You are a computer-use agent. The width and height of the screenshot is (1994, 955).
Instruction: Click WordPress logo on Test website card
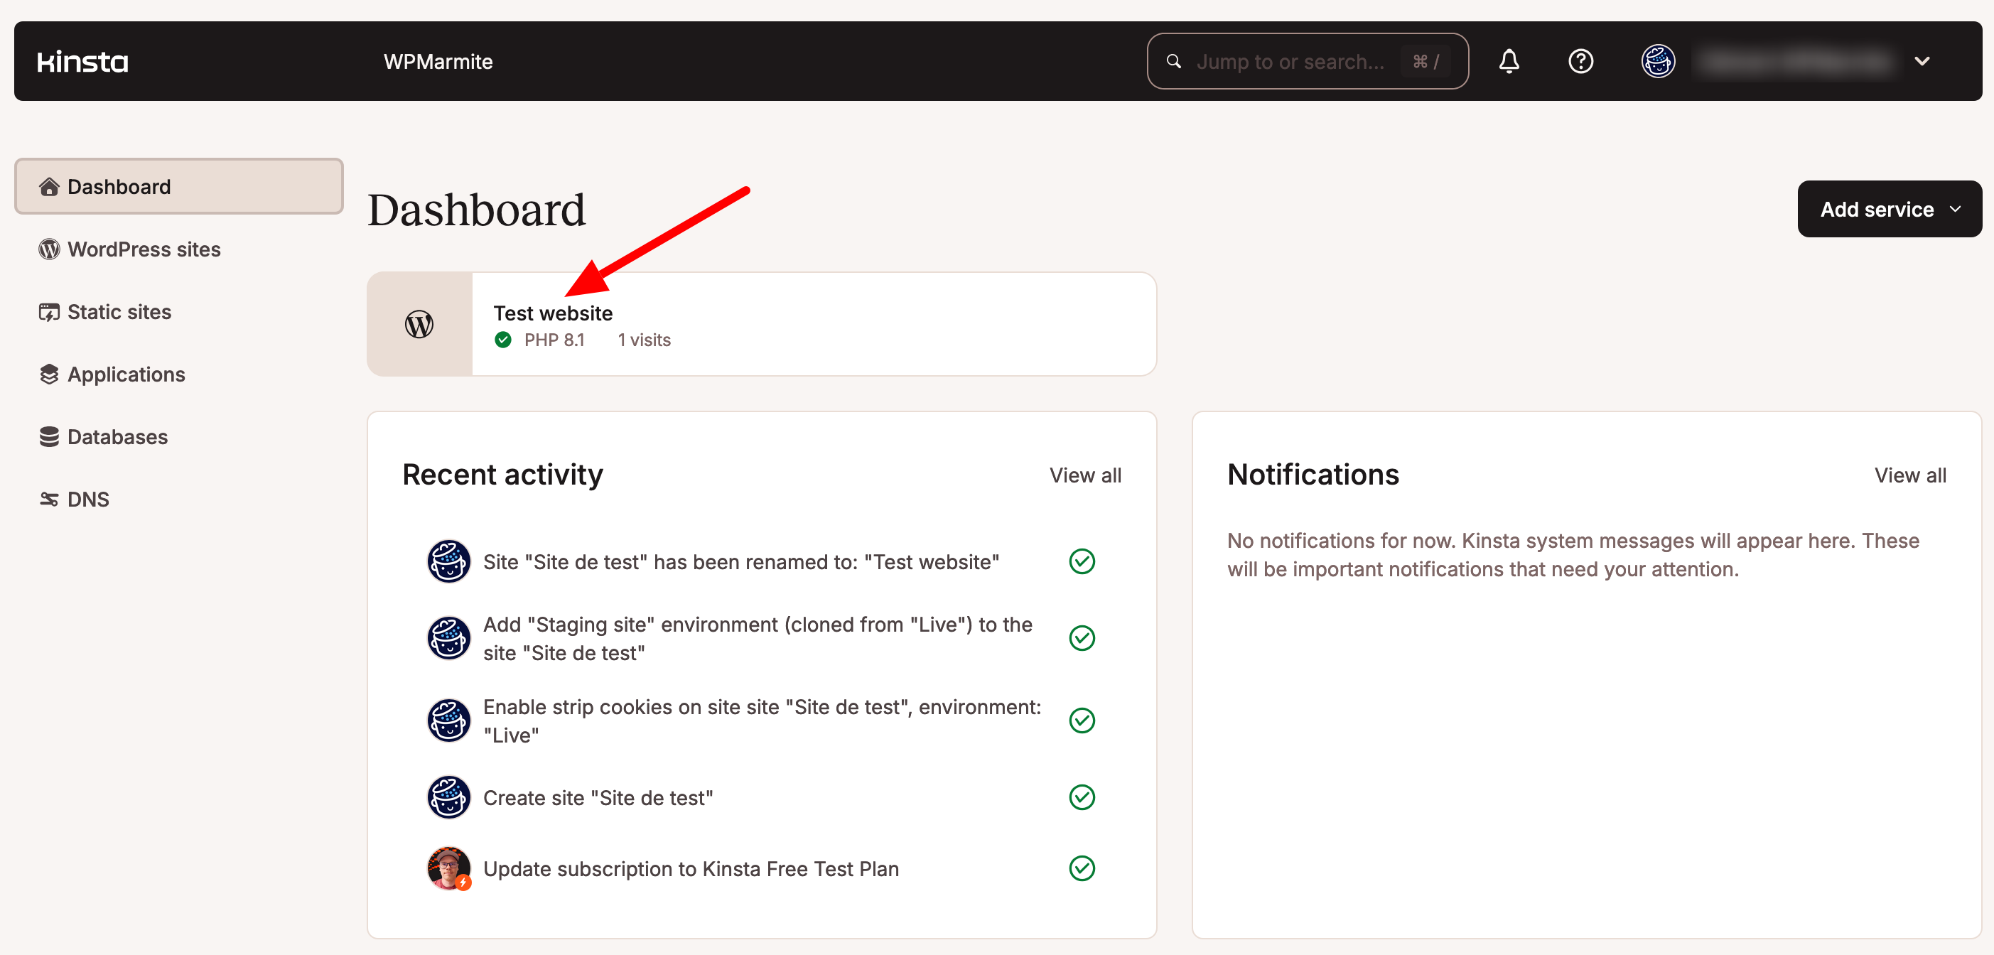(419, 324)
